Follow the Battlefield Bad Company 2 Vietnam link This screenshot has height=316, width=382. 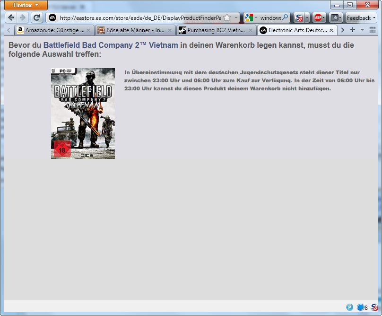[111, 45]
